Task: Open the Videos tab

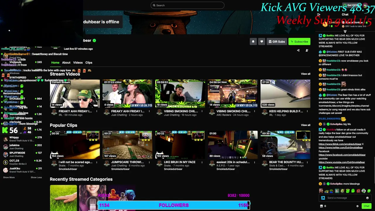Action: click(78, 62)
